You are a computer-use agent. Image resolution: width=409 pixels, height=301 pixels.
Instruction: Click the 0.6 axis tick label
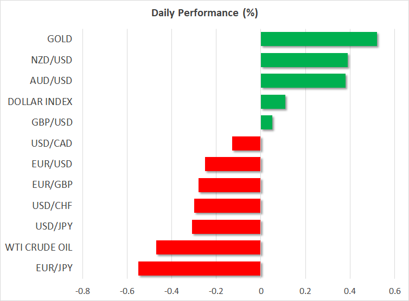point(394,290)
